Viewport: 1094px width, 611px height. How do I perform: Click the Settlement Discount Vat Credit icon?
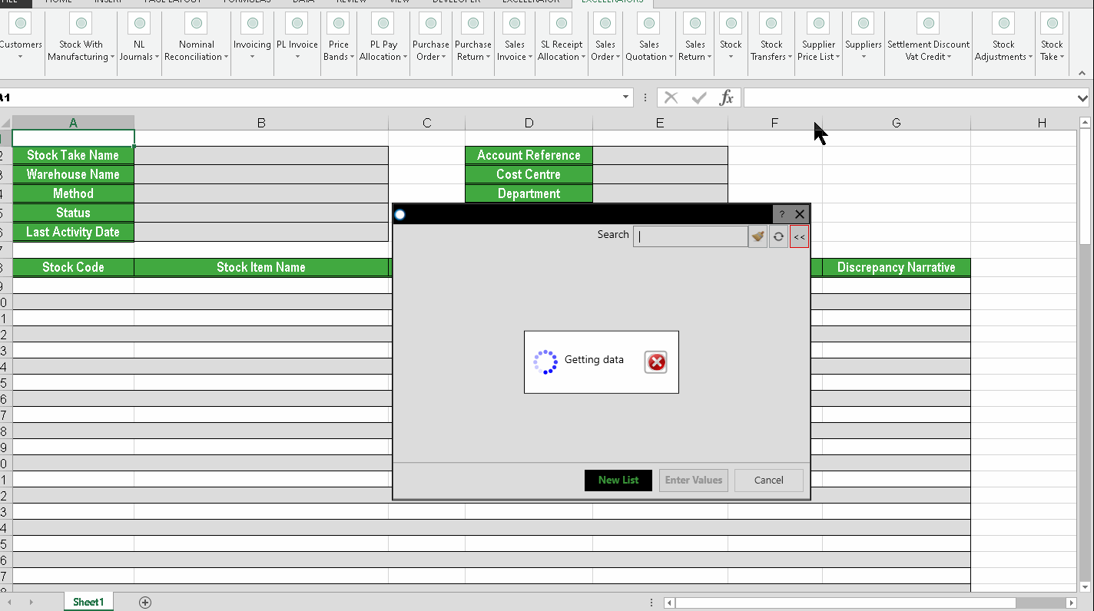tap(928, 24)
